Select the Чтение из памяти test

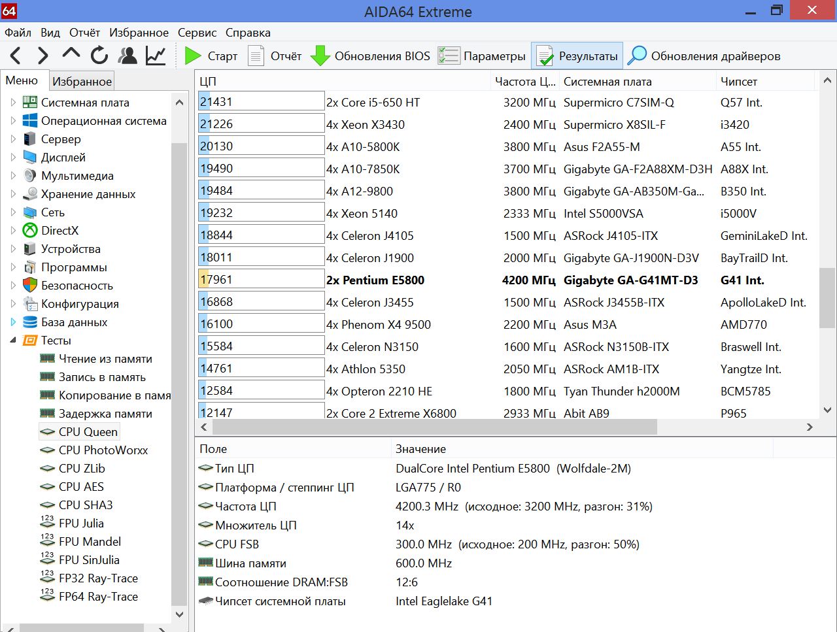[x=96, y=359]
